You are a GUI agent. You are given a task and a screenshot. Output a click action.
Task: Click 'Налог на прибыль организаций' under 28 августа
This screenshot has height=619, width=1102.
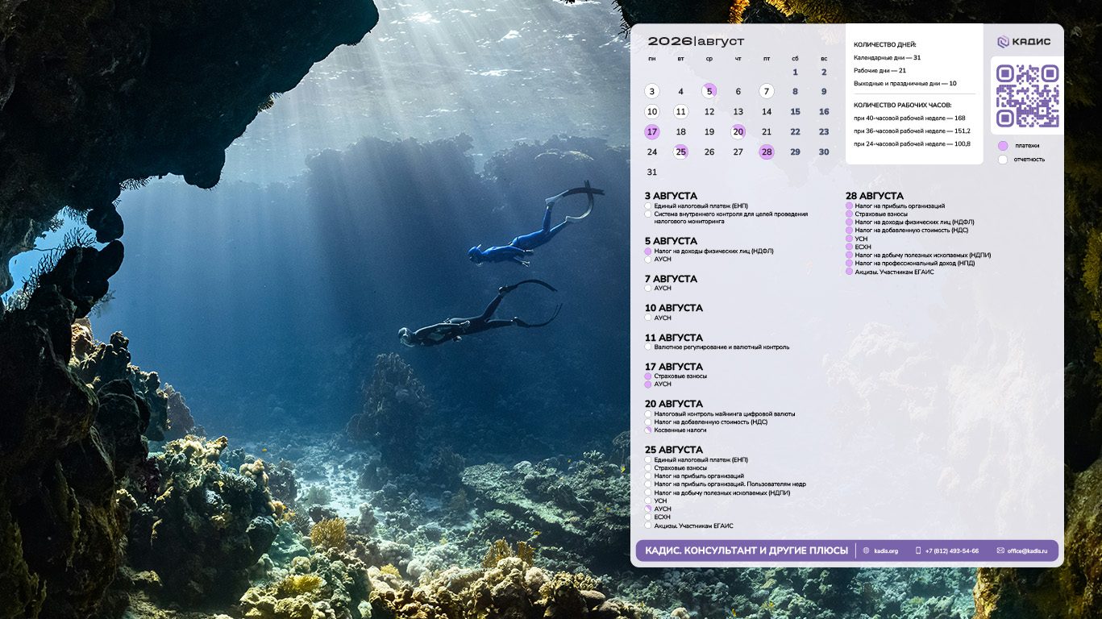[x=900, y=206]
